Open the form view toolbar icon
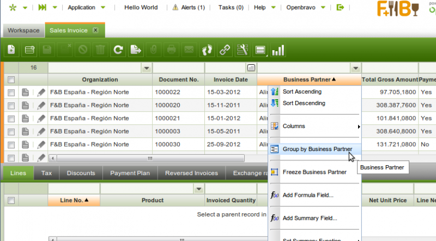The width and height of the screenshot is (436, 241). click(x=261, y=50)
